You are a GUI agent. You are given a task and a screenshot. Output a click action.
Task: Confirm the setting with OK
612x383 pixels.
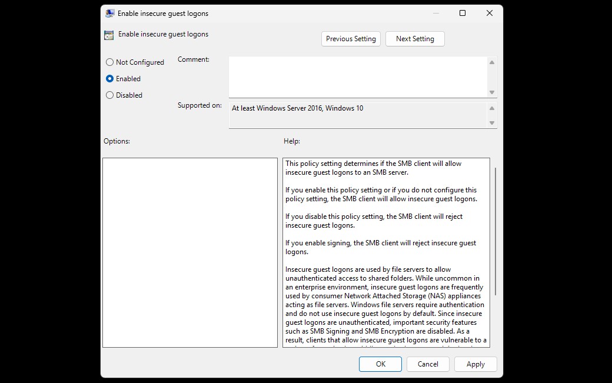tap(380, 364)
